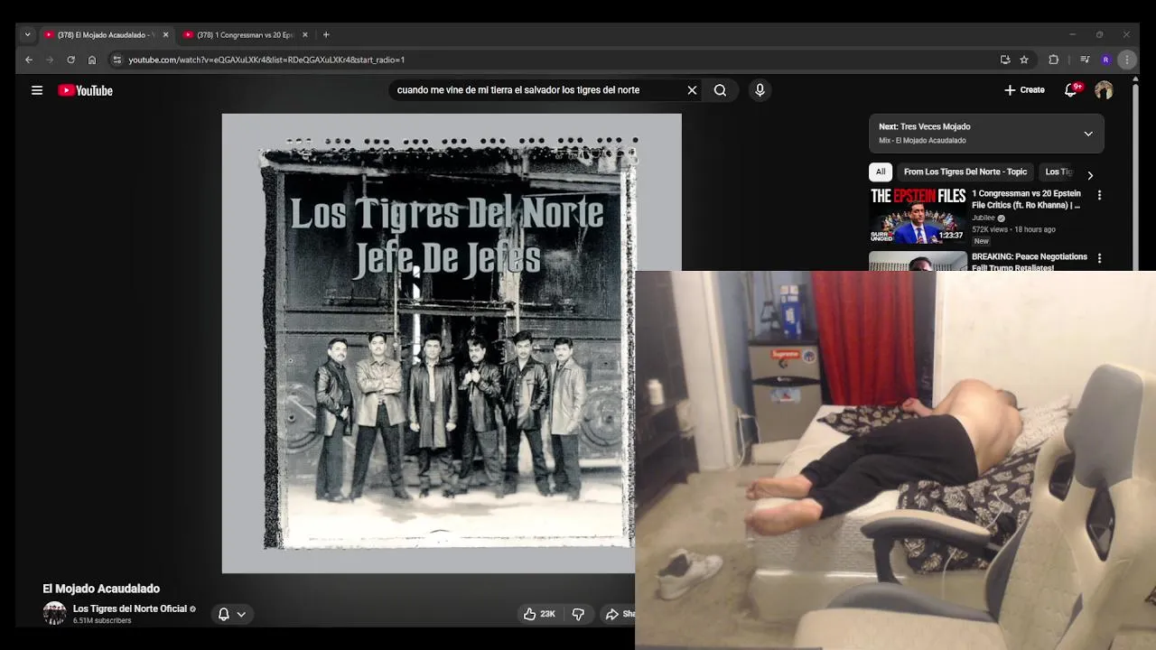Go back to previous page
Image resolution: width=1156 pixels, height=650 pixels.
point(29,60)
